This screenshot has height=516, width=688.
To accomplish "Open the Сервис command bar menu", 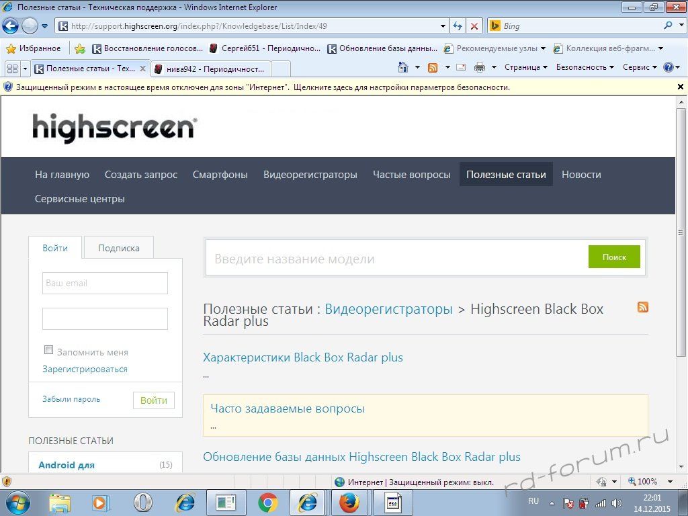I will [x=640, y=67].
